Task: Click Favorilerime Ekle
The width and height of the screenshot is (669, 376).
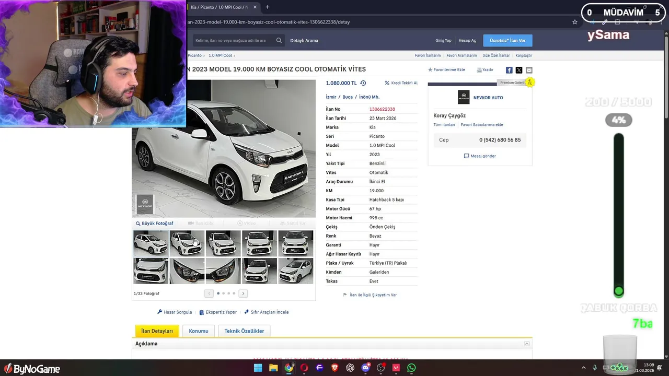Action: click(446, 70)
